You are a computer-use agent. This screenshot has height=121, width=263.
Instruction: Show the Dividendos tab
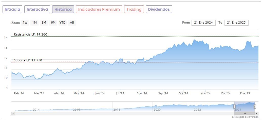[x=159, y=9]
